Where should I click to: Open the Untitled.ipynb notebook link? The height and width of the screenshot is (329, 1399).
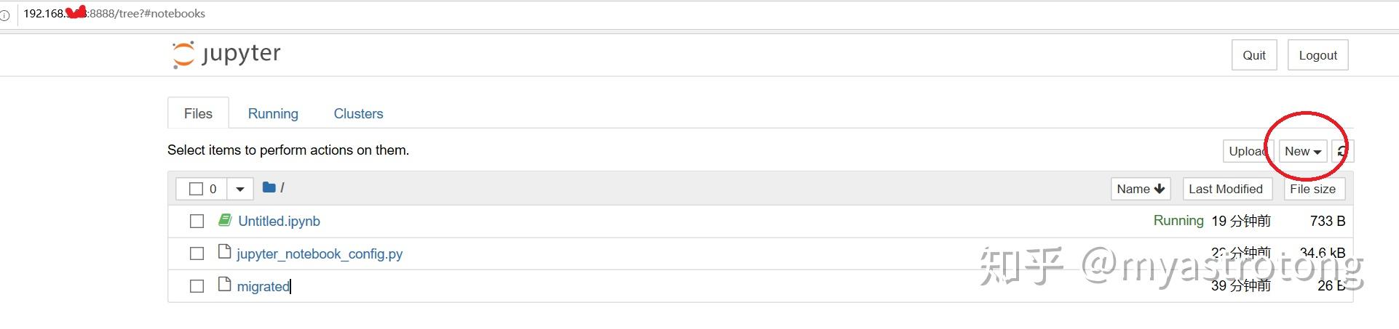279,221
